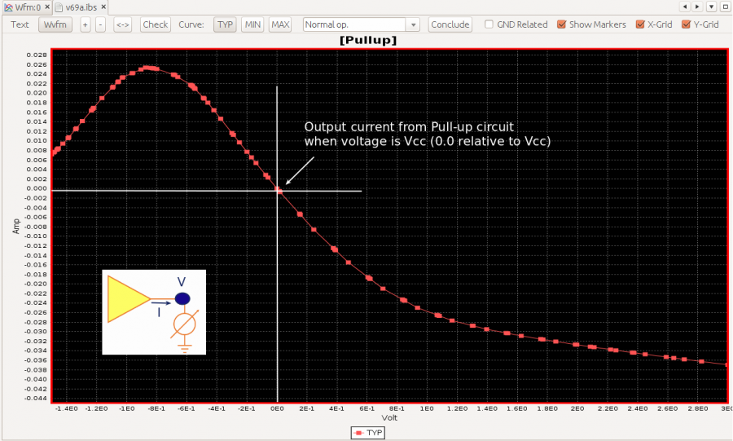Click the zoom in plus button

[x=86, y=24]
